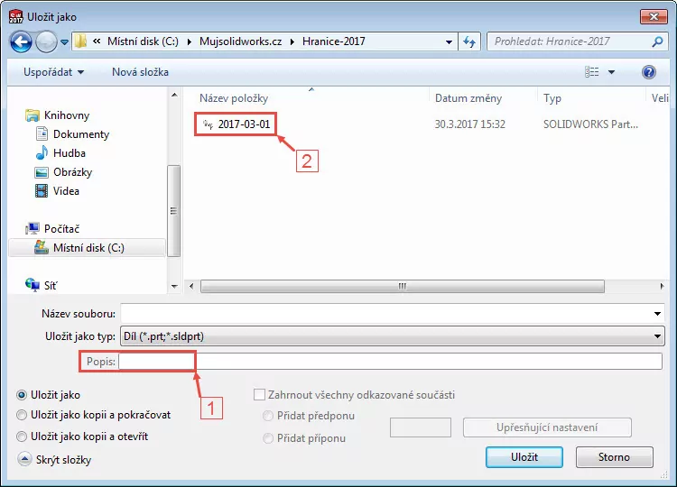Click the Forward navigation arrow
677x487 pixels.
[46, 41]
